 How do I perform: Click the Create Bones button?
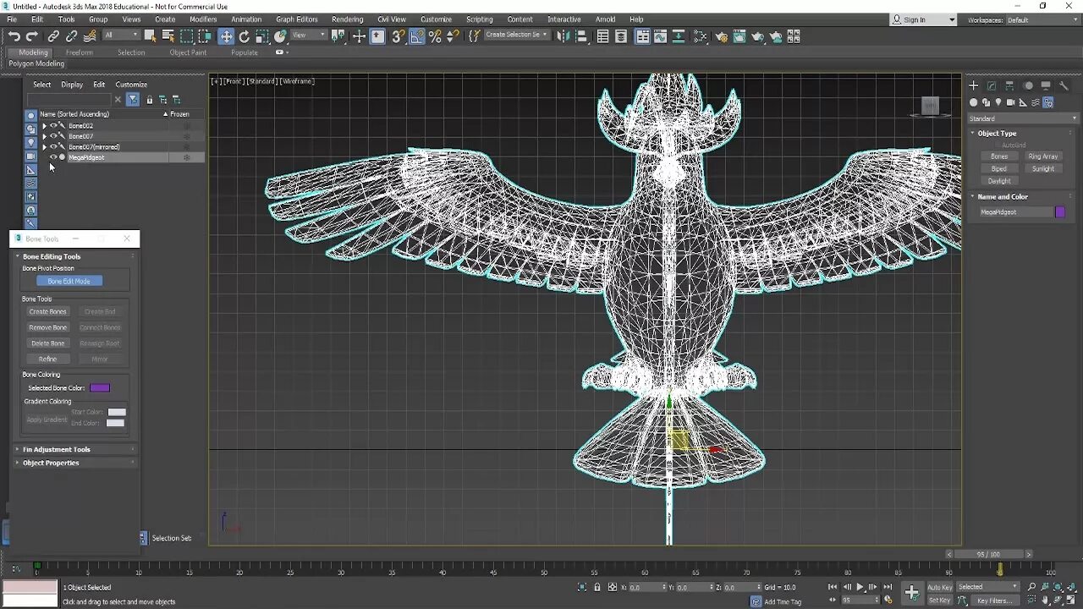(x=47, y=311)
